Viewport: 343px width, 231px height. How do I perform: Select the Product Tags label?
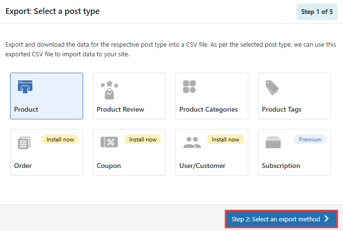281,109
